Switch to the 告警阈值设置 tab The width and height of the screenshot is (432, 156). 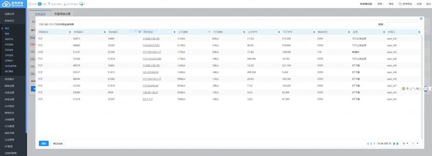(62, 14)
